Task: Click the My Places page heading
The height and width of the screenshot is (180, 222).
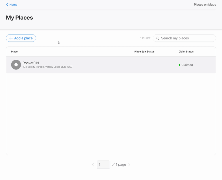Action: (19, 17)
